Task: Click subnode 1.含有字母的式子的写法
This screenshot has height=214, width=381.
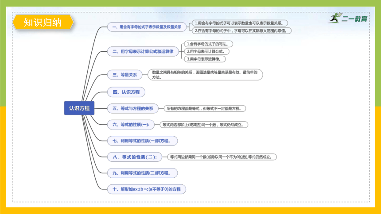Action: click(x=209, y=44)
